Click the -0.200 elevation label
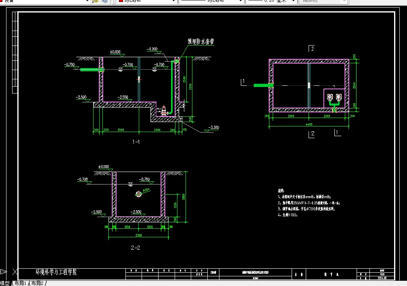Screen dimensions: 407x286 pos(152,49)
